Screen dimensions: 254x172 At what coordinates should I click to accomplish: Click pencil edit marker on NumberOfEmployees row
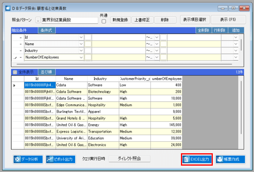pyautogui.click(x=15, y=57)
